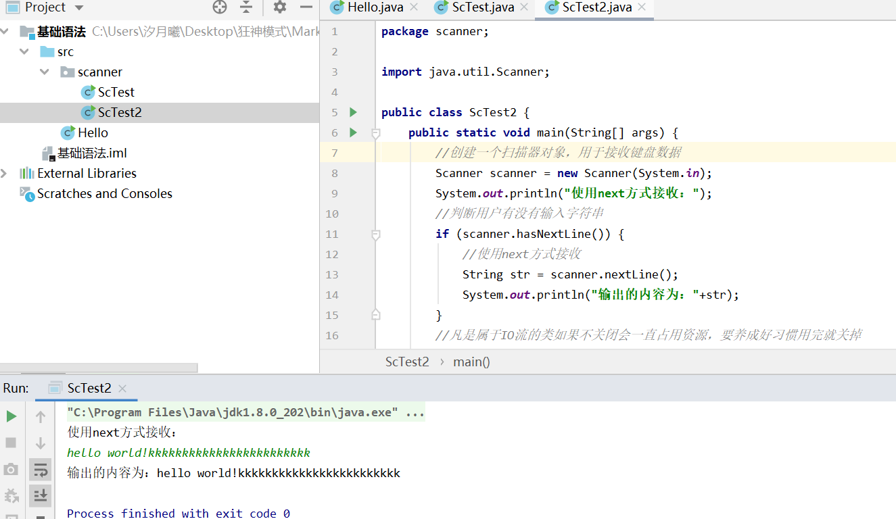Collapse all in Project panel

click(247, 7)
